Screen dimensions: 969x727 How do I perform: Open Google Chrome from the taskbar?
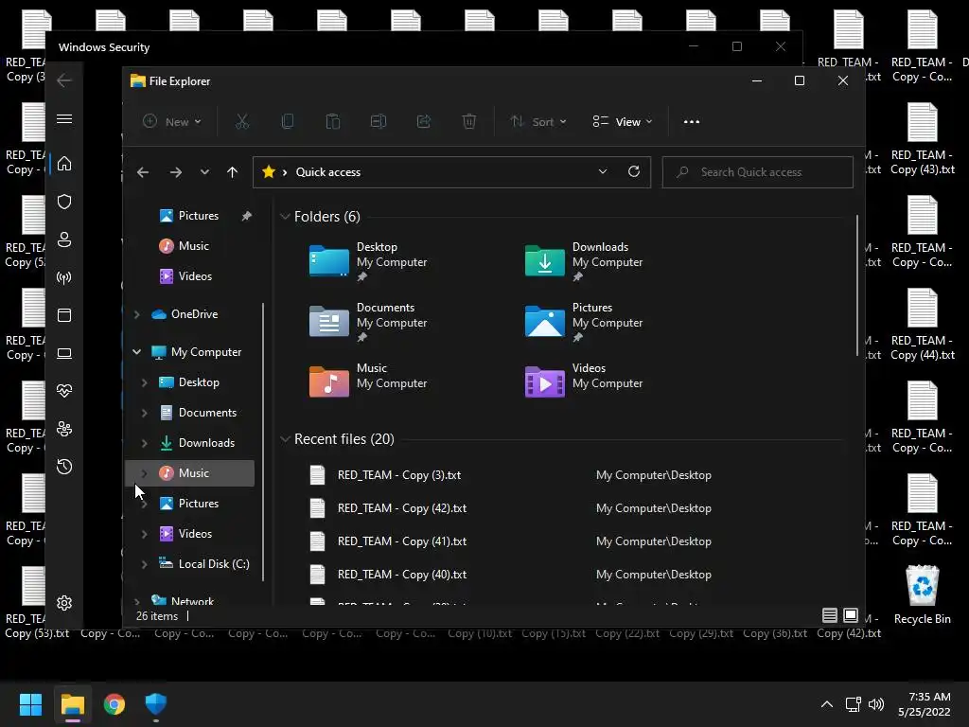click(115, 704)
